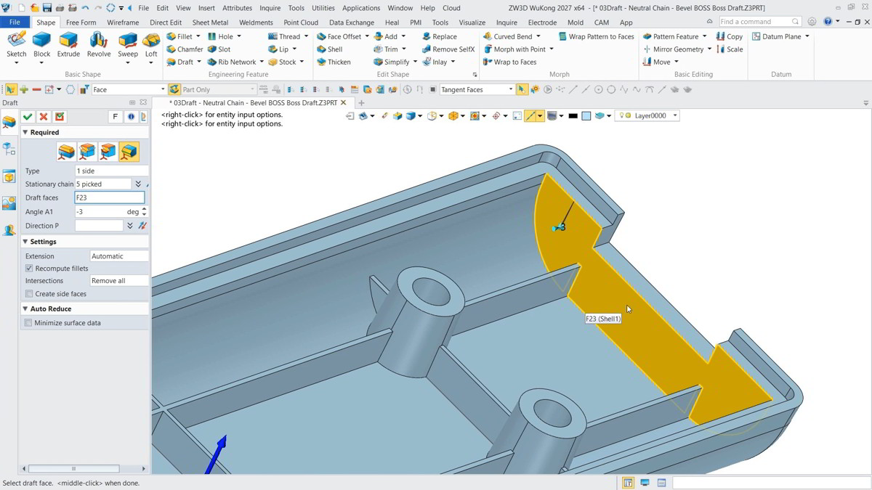This screenshot has width=872, height=490.
Task: Click the Curved Bend button
Action: 507,36
